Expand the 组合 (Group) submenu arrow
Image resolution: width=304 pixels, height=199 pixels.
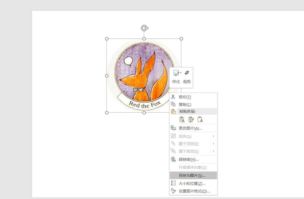tap(214, 136)
